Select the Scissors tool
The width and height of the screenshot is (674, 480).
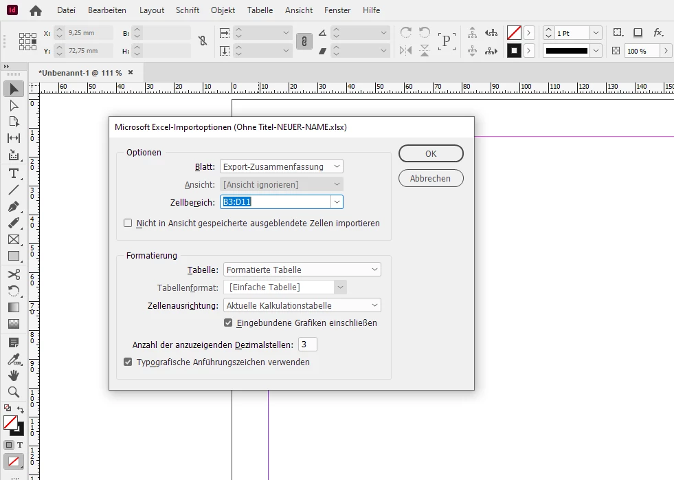coord(14,274)
